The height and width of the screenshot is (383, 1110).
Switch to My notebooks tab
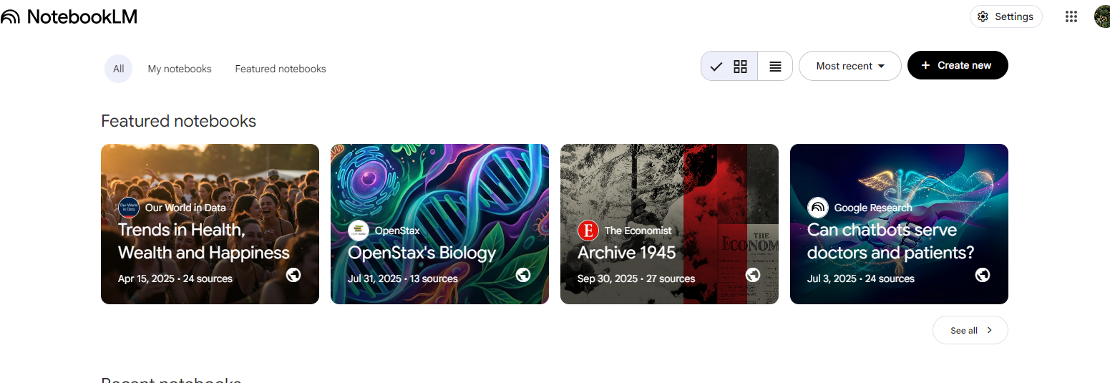coord(180,69)
